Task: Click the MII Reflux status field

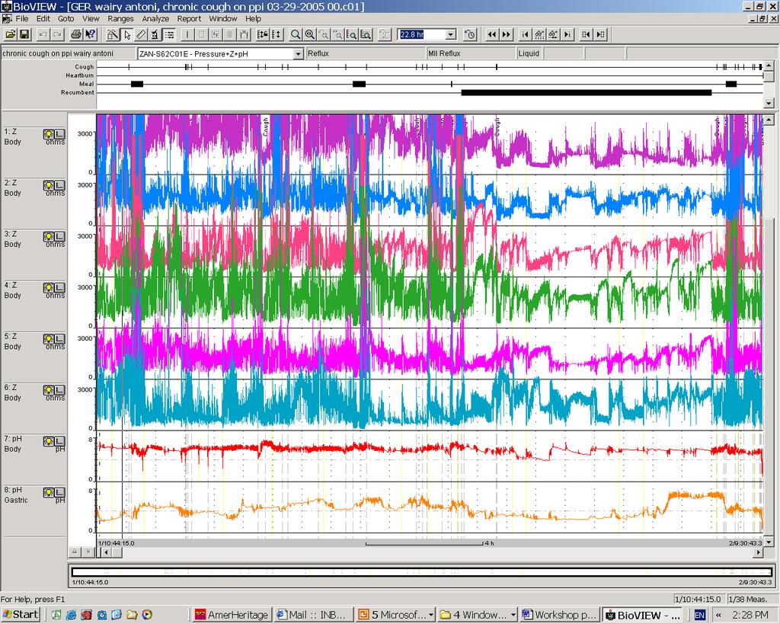Action: point(471,53)
